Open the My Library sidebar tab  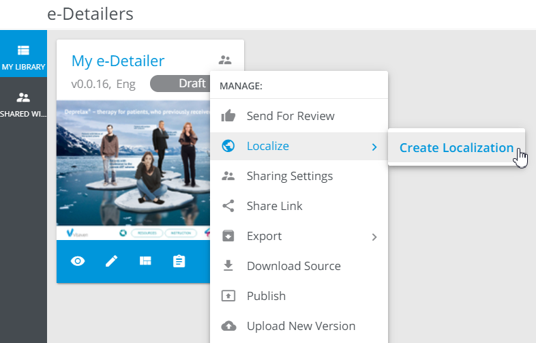point(23,56)
